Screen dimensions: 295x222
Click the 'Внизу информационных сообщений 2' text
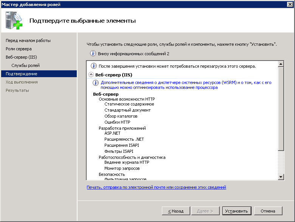pos(134,54)
